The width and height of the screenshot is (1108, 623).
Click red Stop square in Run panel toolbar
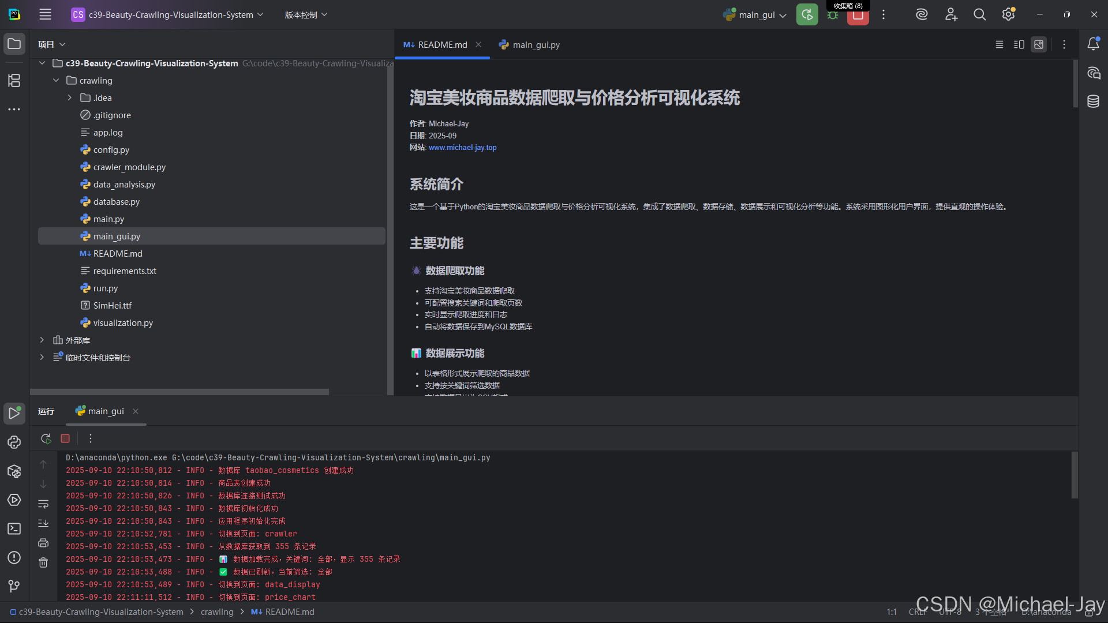(x=65, y=438)
